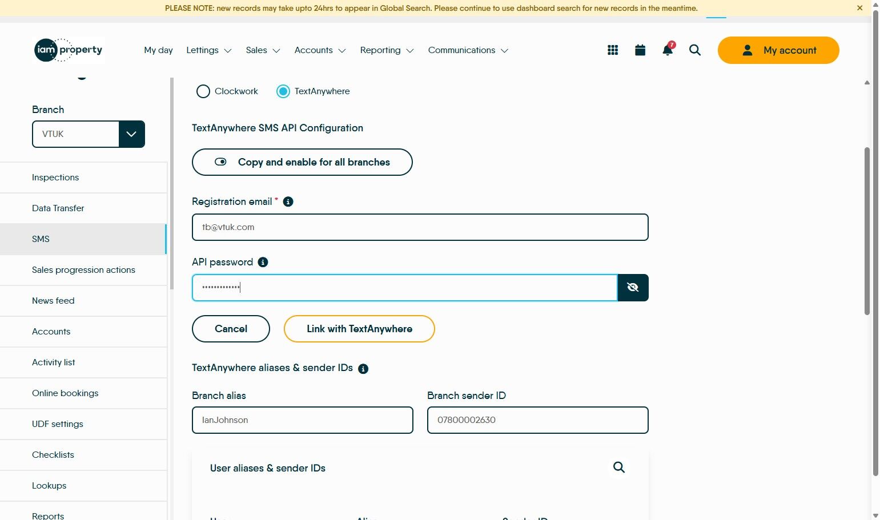Select the Clockwork radio option
The width and height of the screenshot is (880, 520).
tap(203, 91)
